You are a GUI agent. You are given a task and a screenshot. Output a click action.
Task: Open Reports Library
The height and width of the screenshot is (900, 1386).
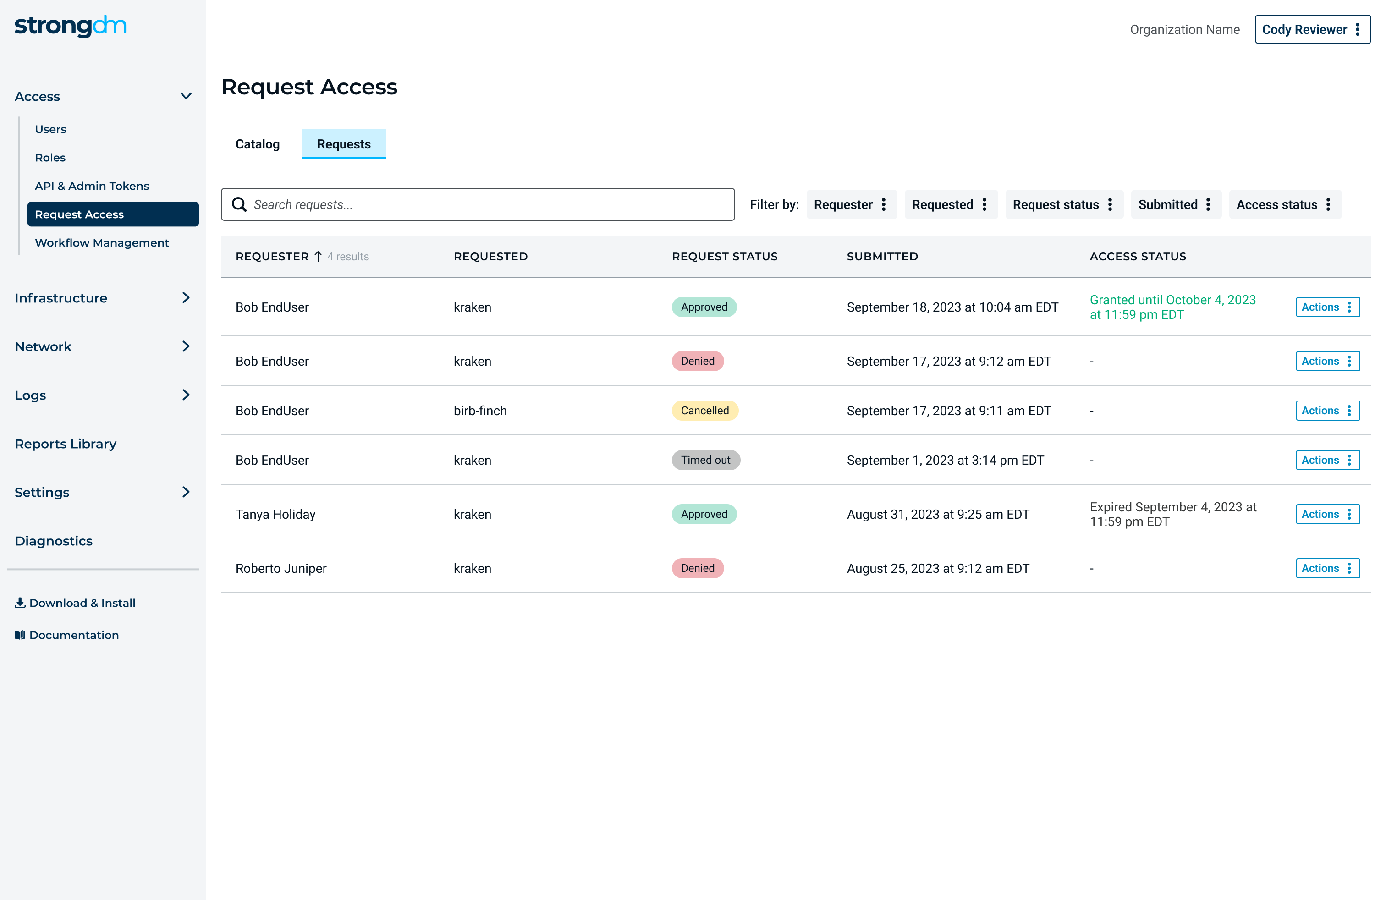(65, 444)
